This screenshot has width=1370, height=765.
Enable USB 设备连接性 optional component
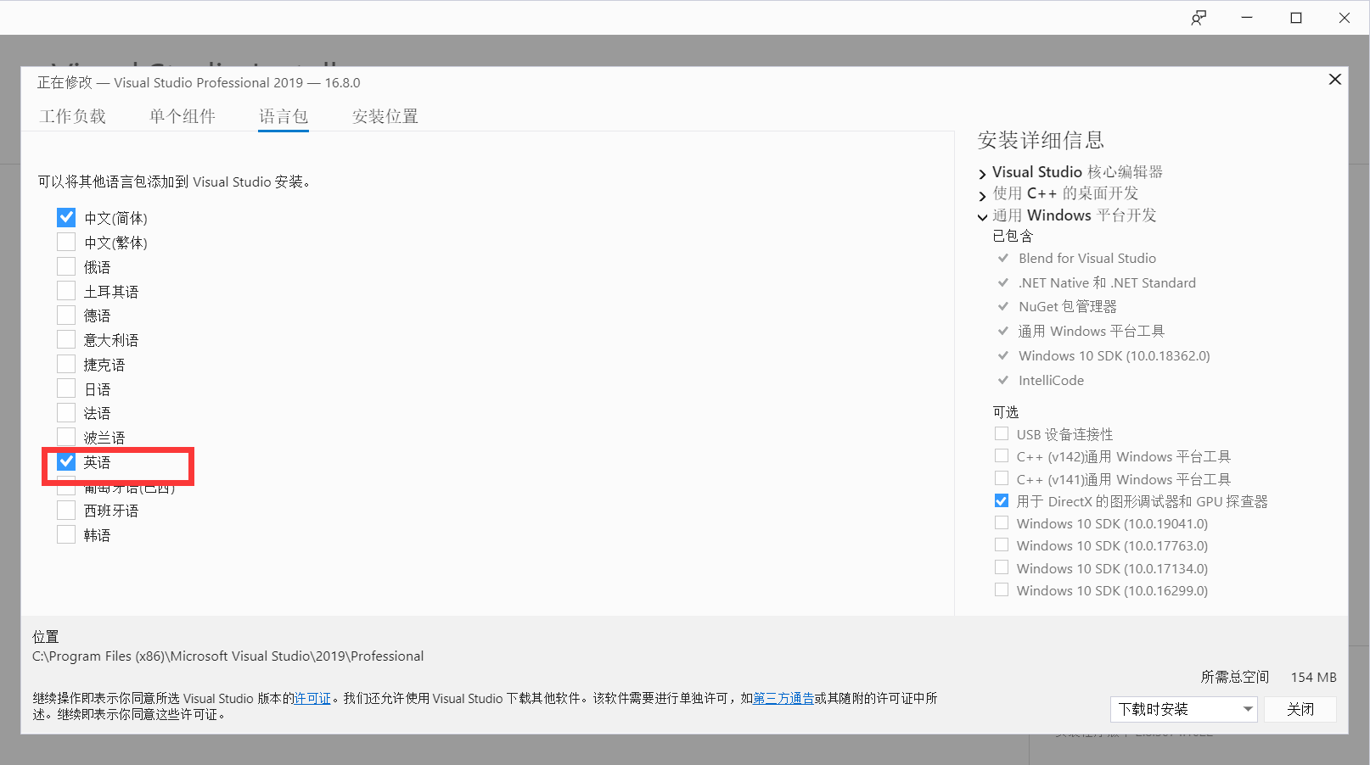1002,433
